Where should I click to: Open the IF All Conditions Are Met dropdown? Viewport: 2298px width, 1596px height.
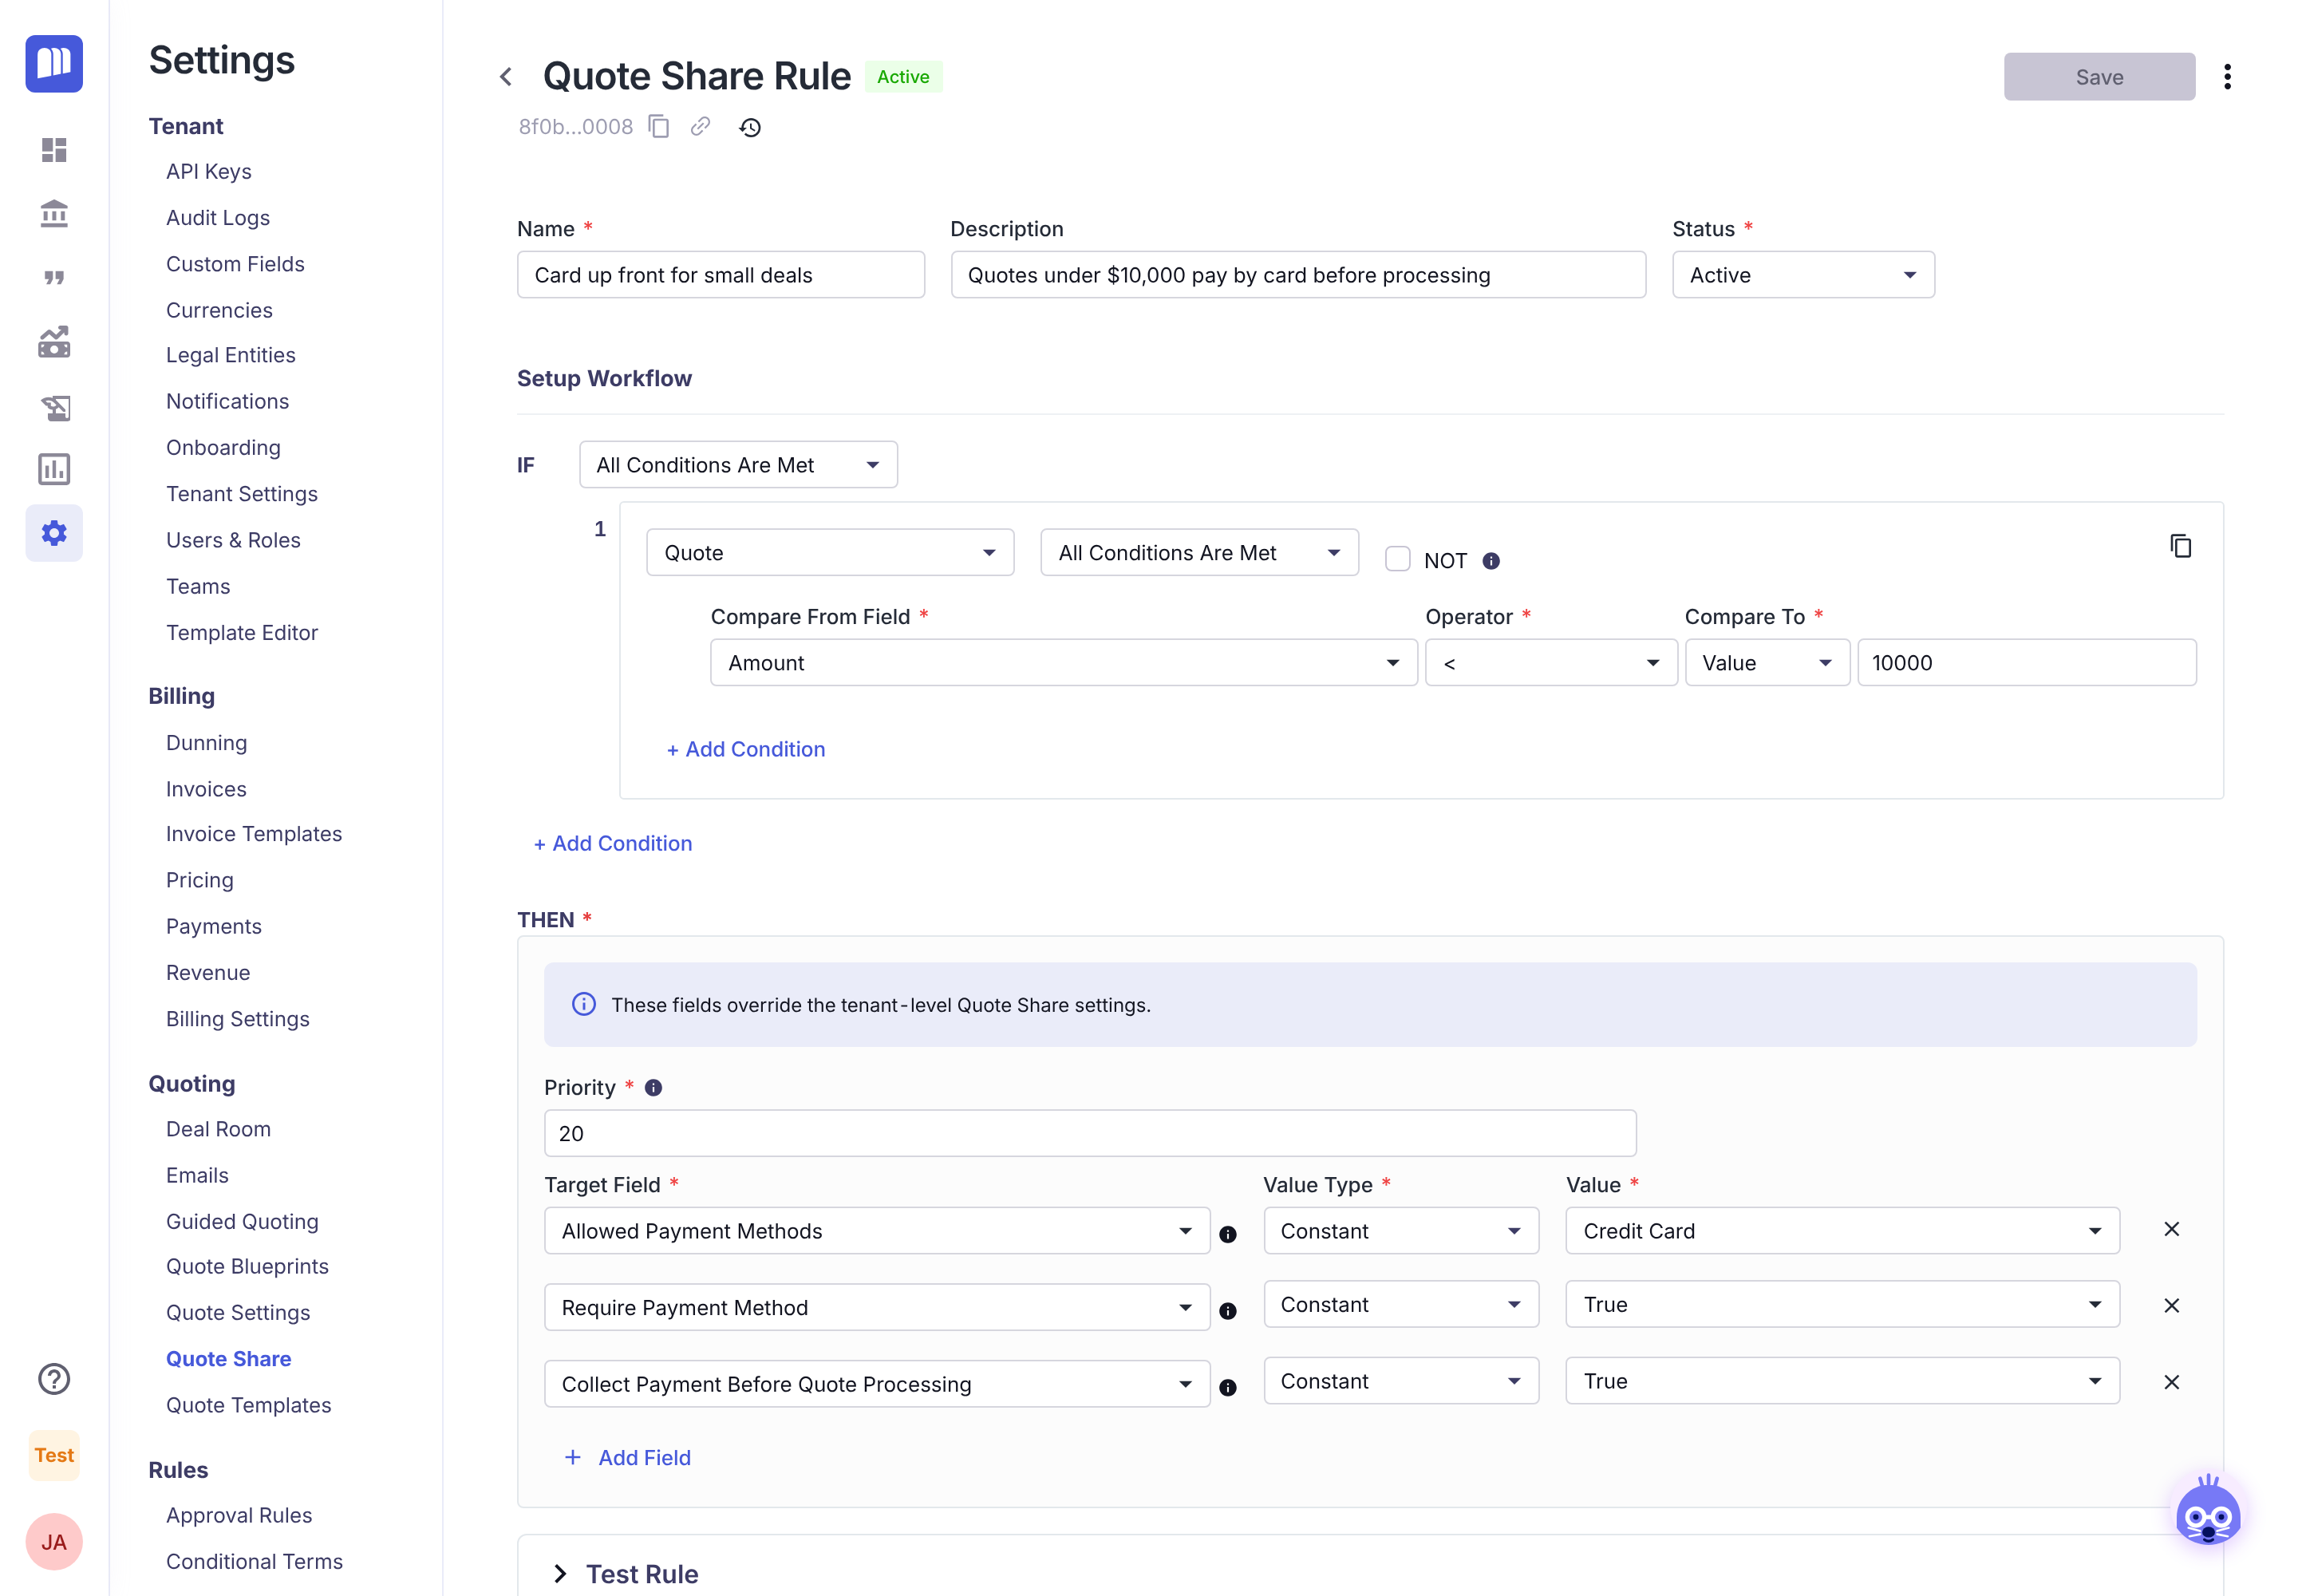738,465
